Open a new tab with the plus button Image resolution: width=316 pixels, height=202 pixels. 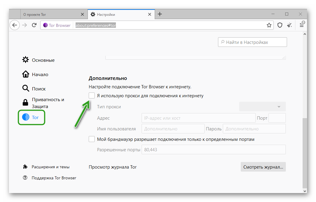click(159, 14)
